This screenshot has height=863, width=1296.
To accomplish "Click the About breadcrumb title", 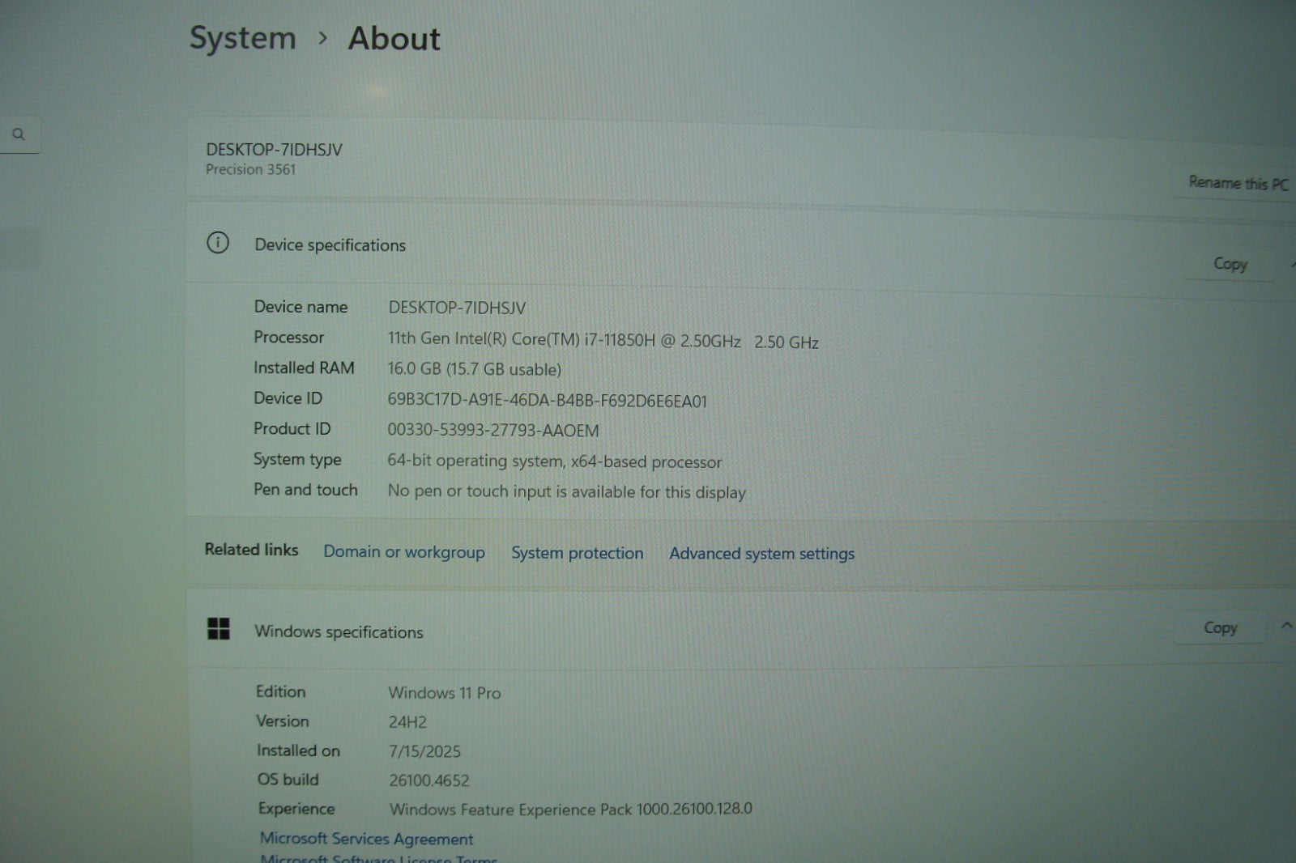I will coord(394,39).
